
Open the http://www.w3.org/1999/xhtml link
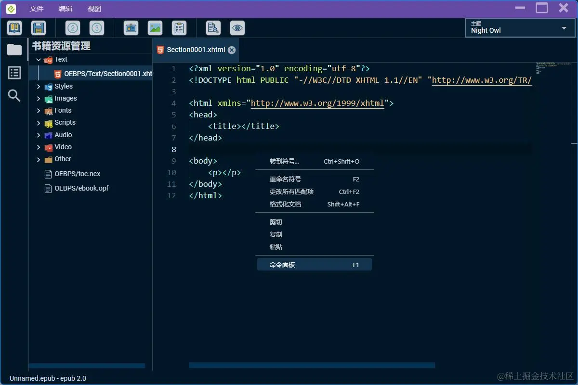tap(317, 103)
